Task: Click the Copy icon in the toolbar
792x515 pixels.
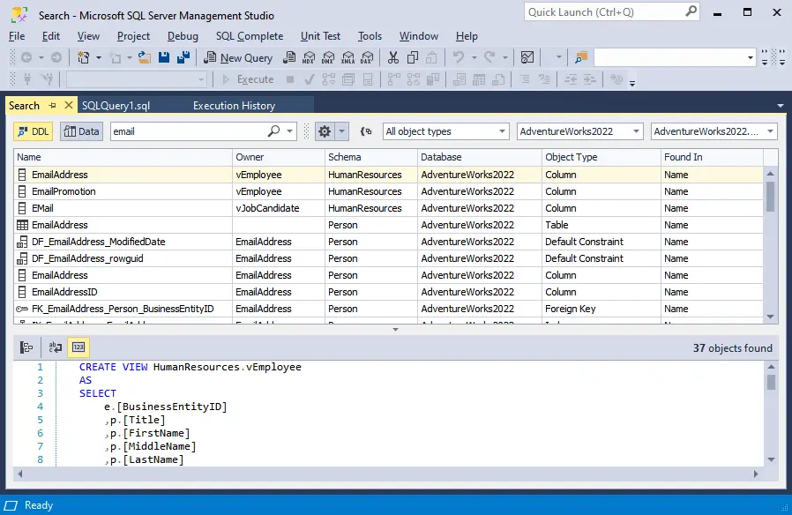Action: (413, 57)
